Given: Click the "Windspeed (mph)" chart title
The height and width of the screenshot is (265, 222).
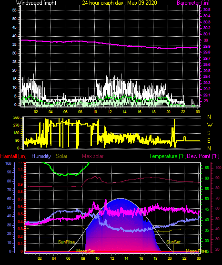Looking at the screenshot, I should tap(36, 3).
